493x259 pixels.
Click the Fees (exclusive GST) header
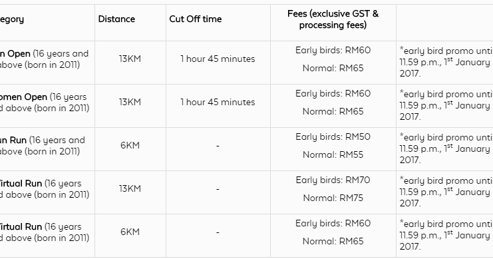pyautogui.click(x=333, y=19)
